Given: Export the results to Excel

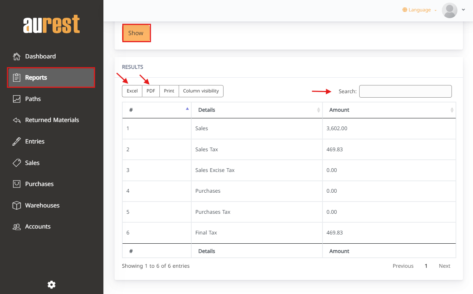Looking at the screenshot, I should 132,91.
